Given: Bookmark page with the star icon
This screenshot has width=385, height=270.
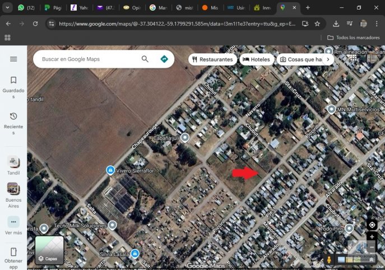Looking at the screenshot, I should tap(317, 24).
